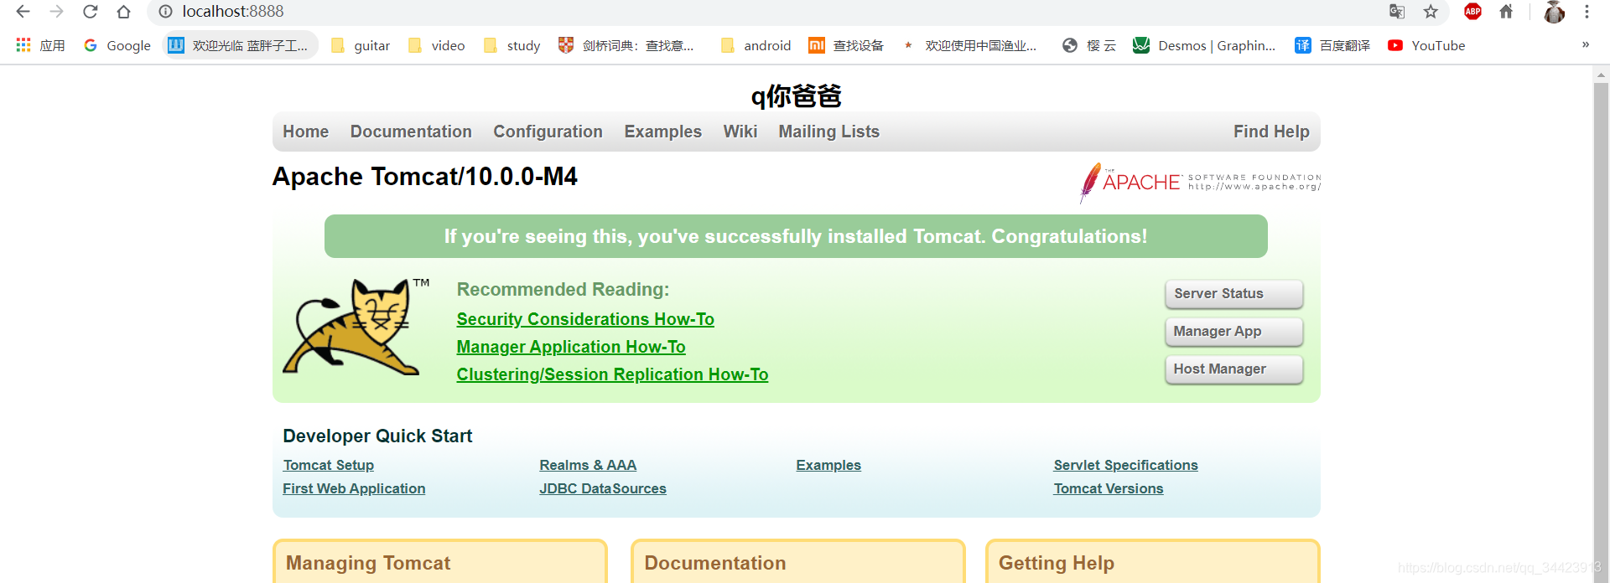Click the Apache Software Foundation logo

(x=1200, y=182)
